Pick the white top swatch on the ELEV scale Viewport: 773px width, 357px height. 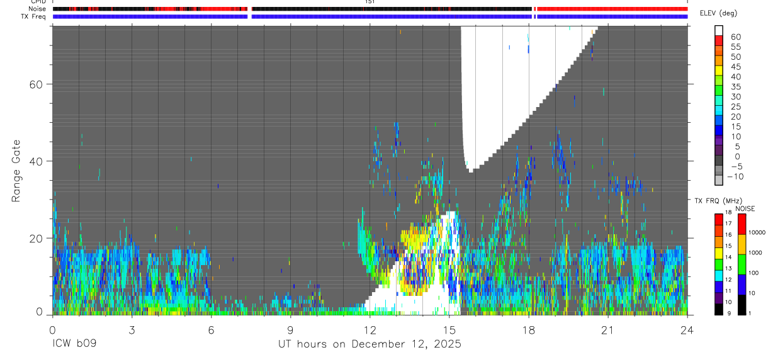(719, 31)
